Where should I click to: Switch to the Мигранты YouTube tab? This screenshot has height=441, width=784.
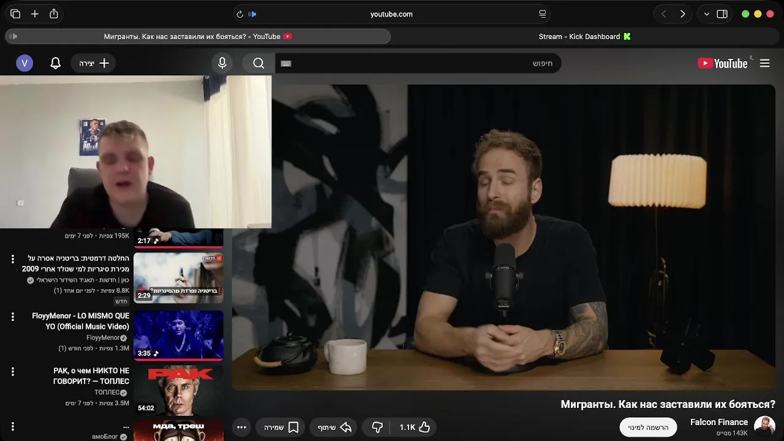198,37
